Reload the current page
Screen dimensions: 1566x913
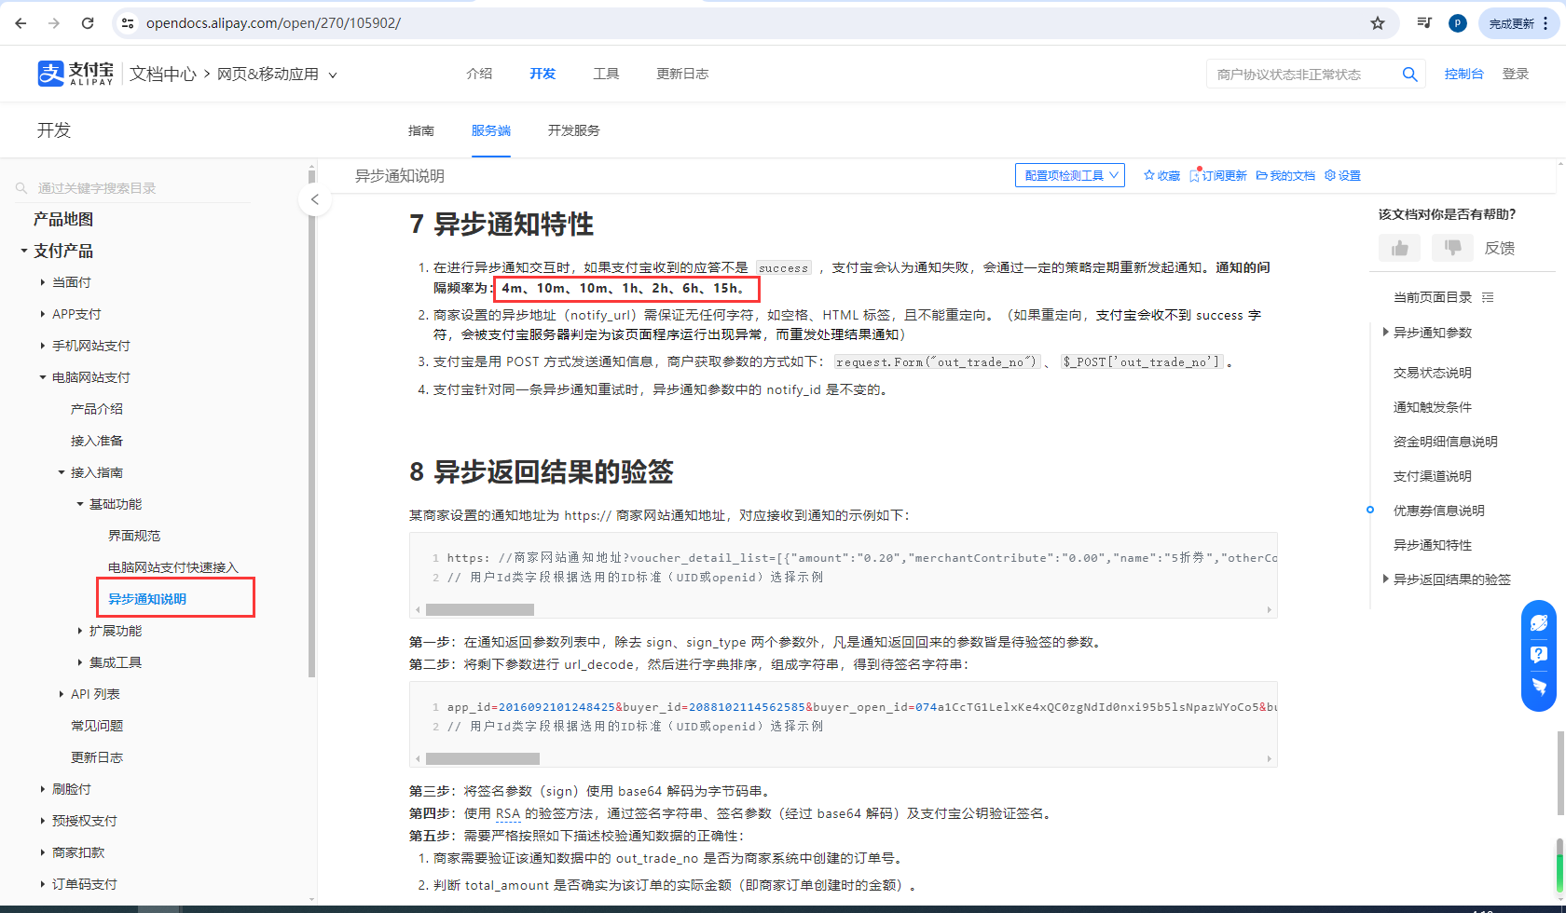pyautogui.click(x=88, y=23)
